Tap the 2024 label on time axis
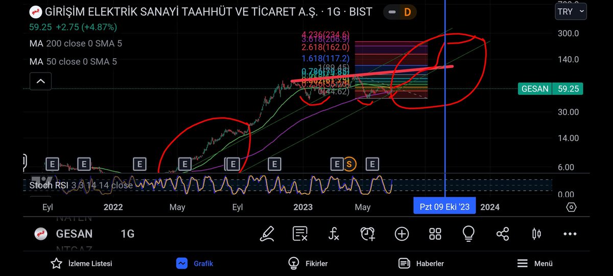The width and height of the screenshot is (613, 276). (x=490, y=207)
